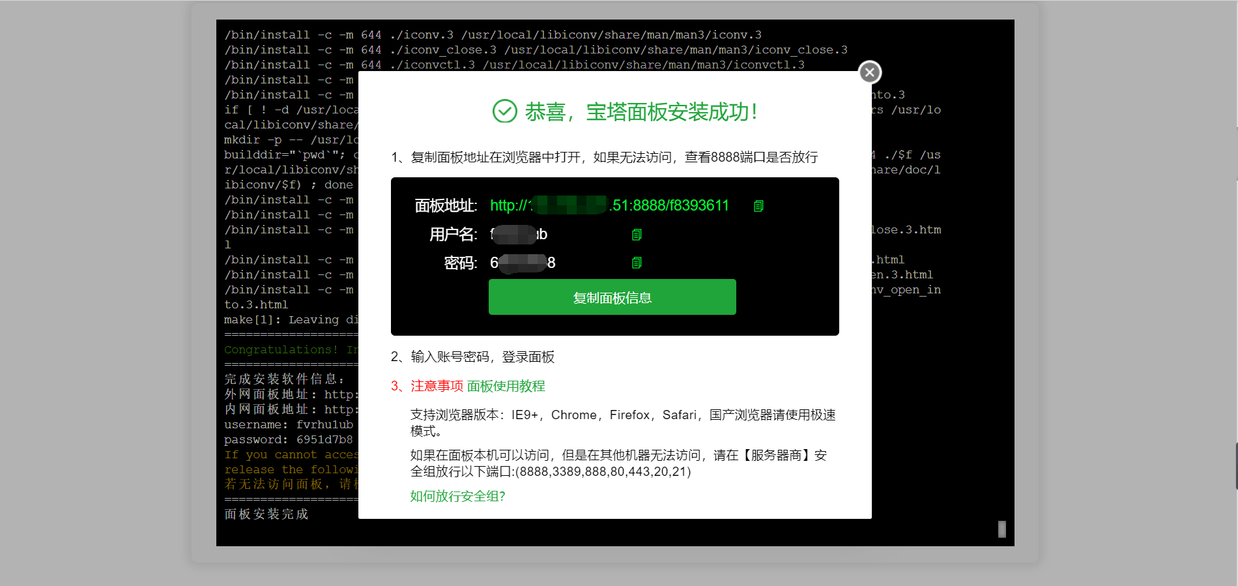The image size is (1238, 586).
Task: Click the terminal cursor block at bottom right
Action: tap(1002, 529)
